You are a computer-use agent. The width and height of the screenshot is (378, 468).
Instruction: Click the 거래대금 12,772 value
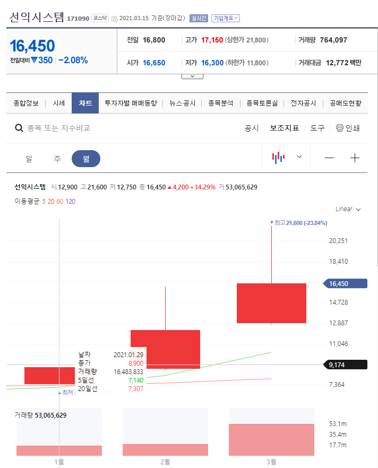(337, 63)
